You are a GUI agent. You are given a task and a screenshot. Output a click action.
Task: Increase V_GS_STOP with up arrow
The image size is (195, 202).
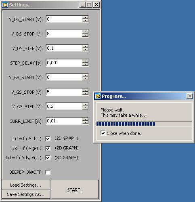pyautogui.click(x=85, y=90)
